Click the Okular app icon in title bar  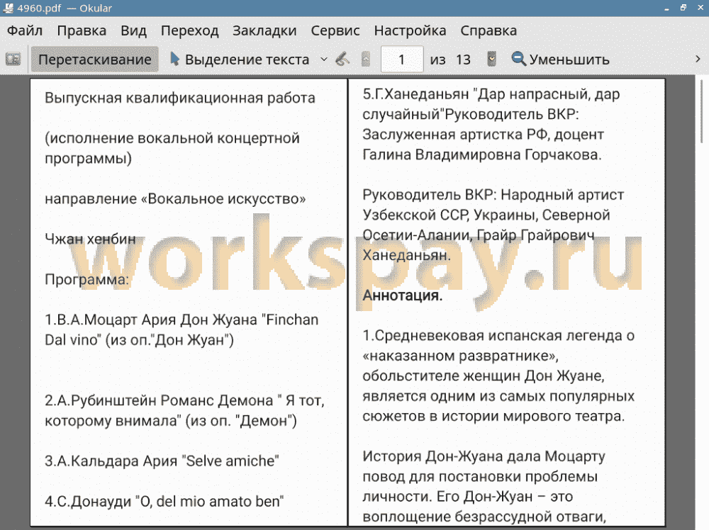click(8, 8)
